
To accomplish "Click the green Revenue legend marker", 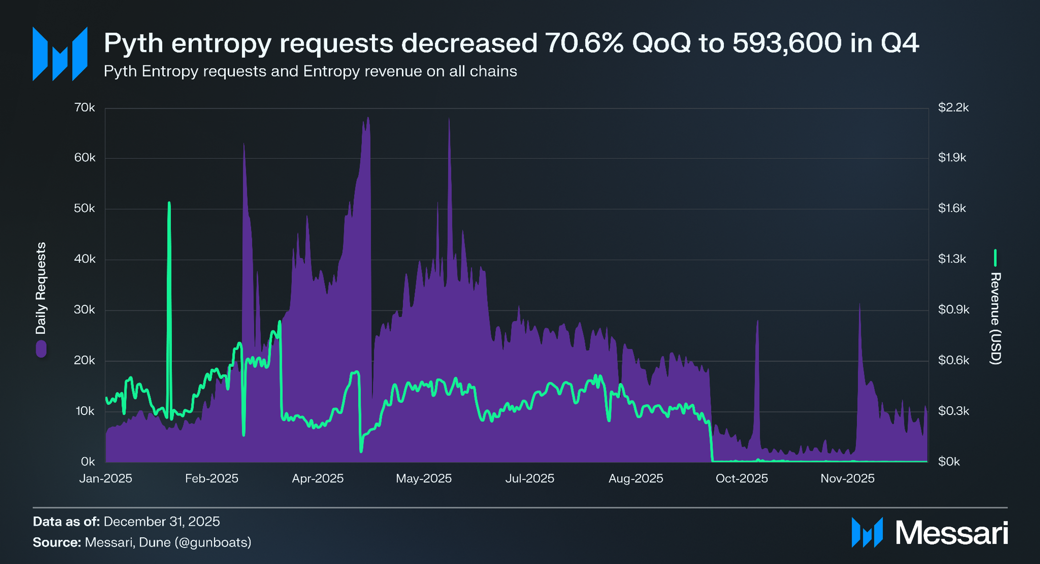I will 995,258.
